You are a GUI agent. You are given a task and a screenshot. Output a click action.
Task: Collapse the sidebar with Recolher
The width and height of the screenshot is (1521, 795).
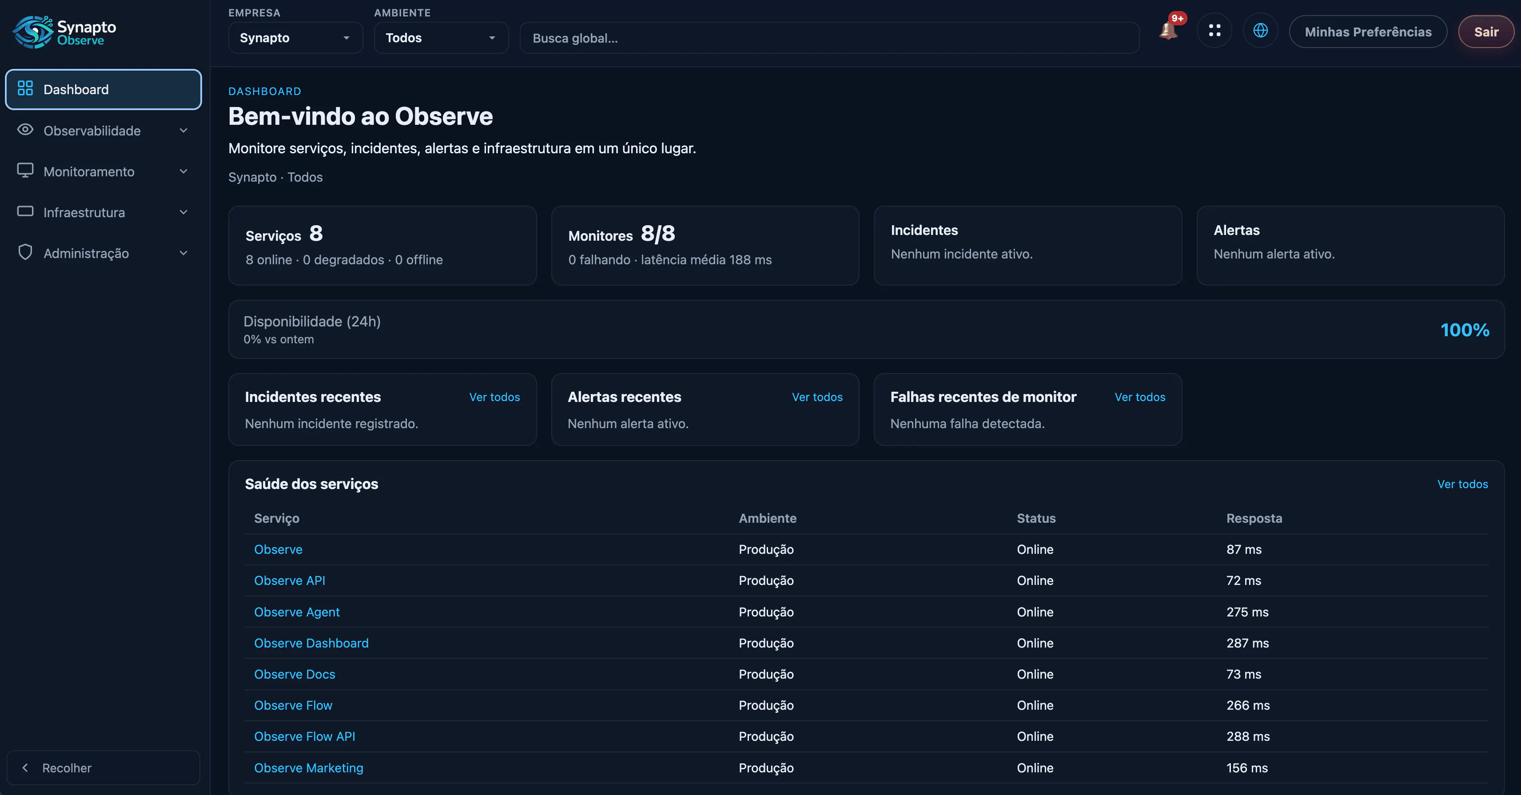[x=104, y=768]
